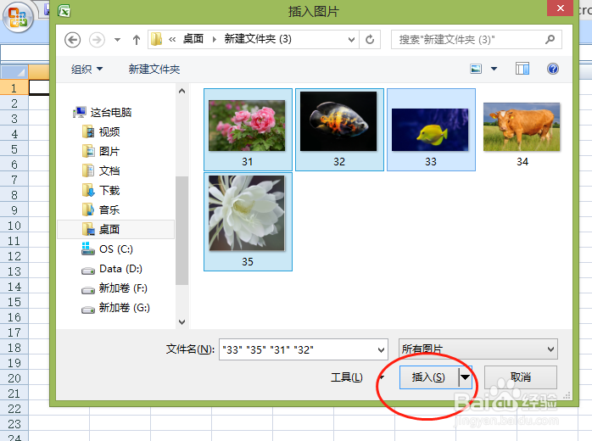
Task: Open the view options dropdown arrow
Action: 494,69
